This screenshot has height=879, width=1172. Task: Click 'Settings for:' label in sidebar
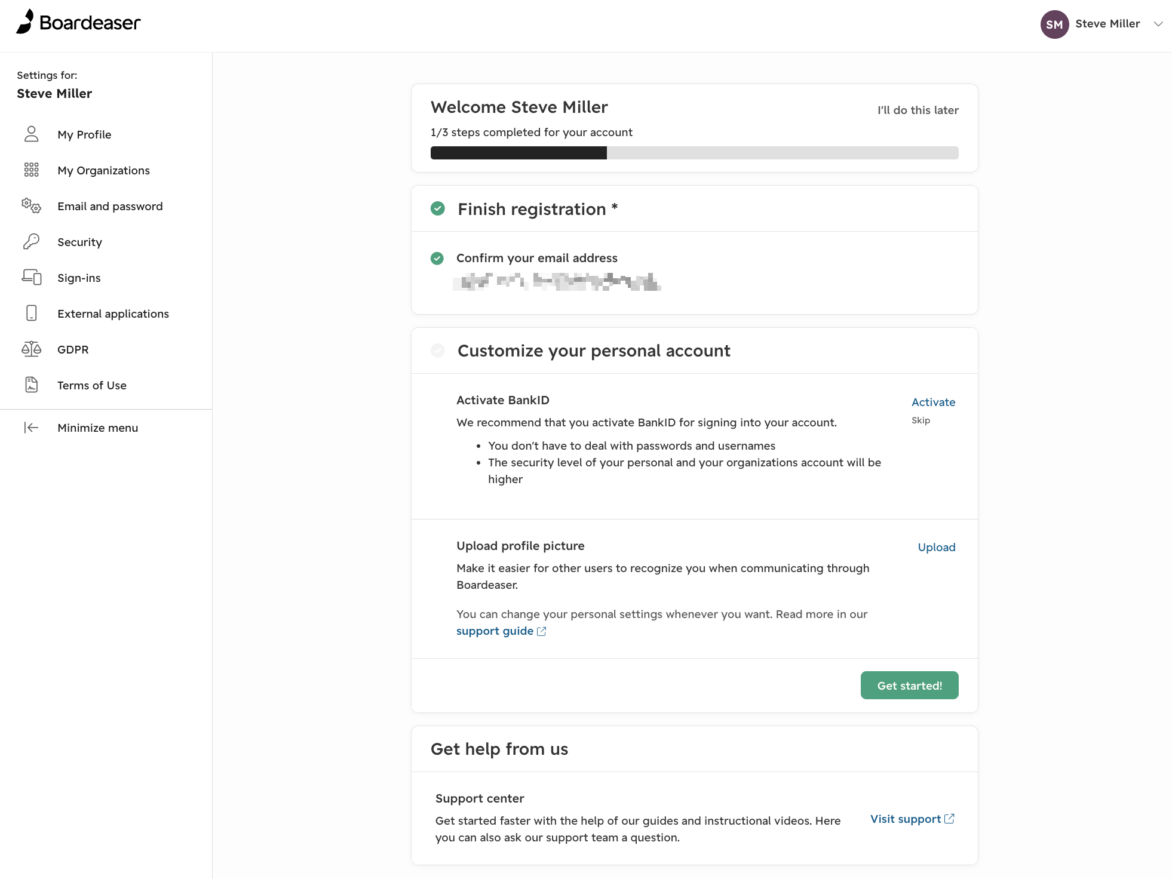[47, 75]
